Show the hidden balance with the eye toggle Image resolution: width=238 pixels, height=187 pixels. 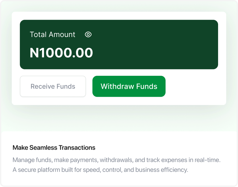88,34
